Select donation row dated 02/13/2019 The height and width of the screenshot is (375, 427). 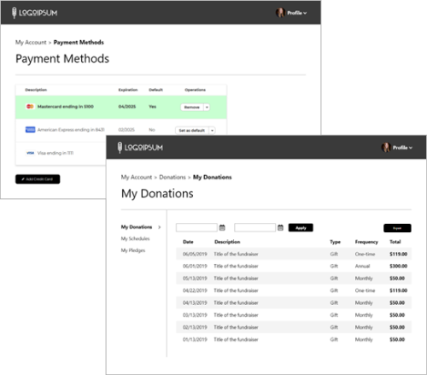(294, 327)
